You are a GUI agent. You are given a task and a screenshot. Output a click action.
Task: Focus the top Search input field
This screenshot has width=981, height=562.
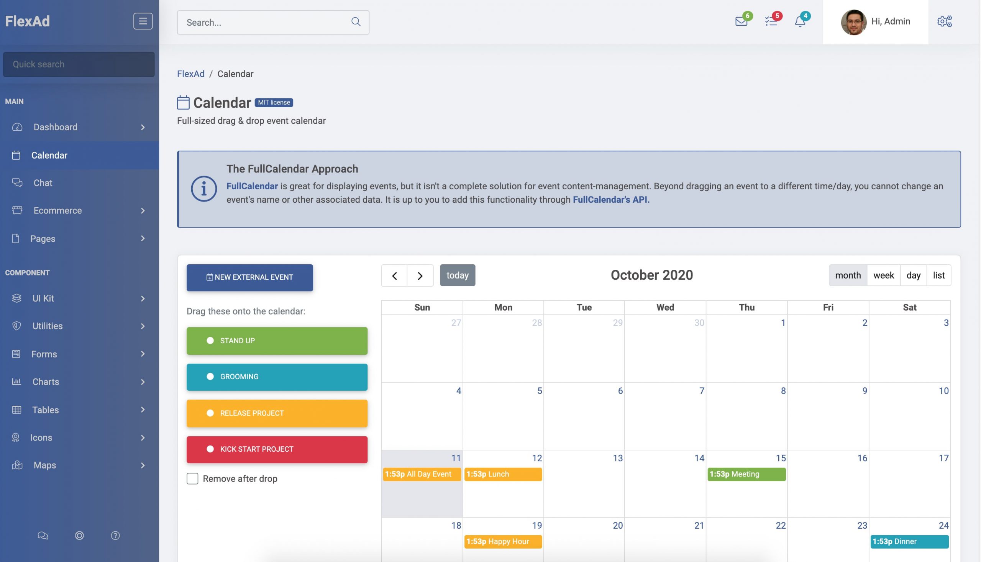(273, 22)
